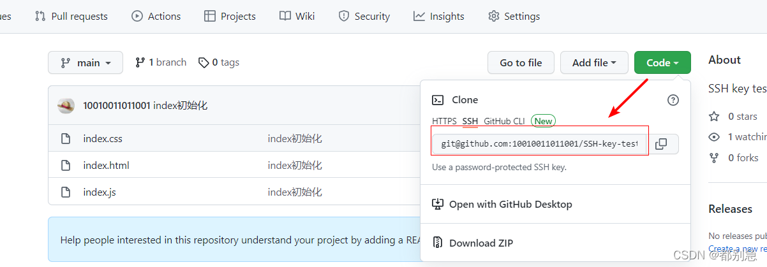
Task: Open the repository Settings tab
Action: pyautogui.click(x=514, y=17)
